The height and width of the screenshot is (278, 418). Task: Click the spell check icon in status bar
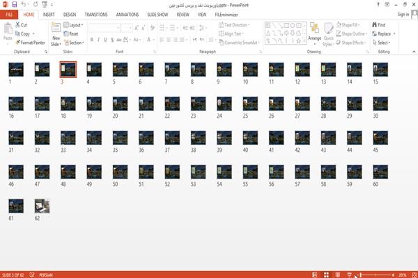coord(32,275)
